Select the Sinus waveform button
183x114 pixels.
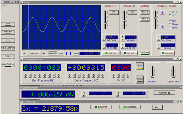140,66
